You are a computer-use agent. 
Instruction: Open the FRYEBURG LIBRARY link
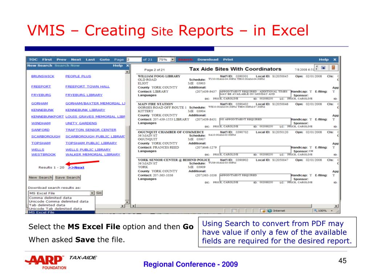pos(84,95)
